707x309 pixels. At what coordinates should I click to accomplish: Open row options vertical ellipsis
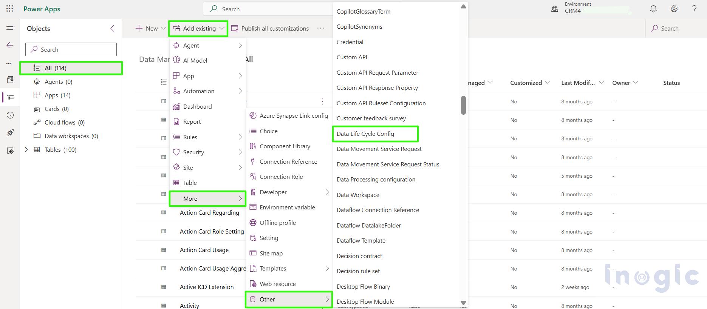coord(322,101)
